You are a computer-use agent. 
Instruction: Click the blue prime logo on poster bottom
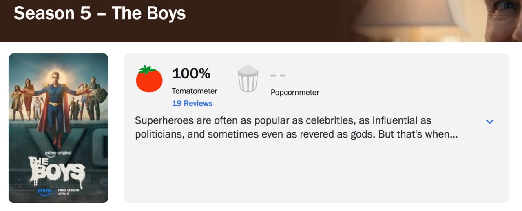pyautogui.click(x=45, y=191)
